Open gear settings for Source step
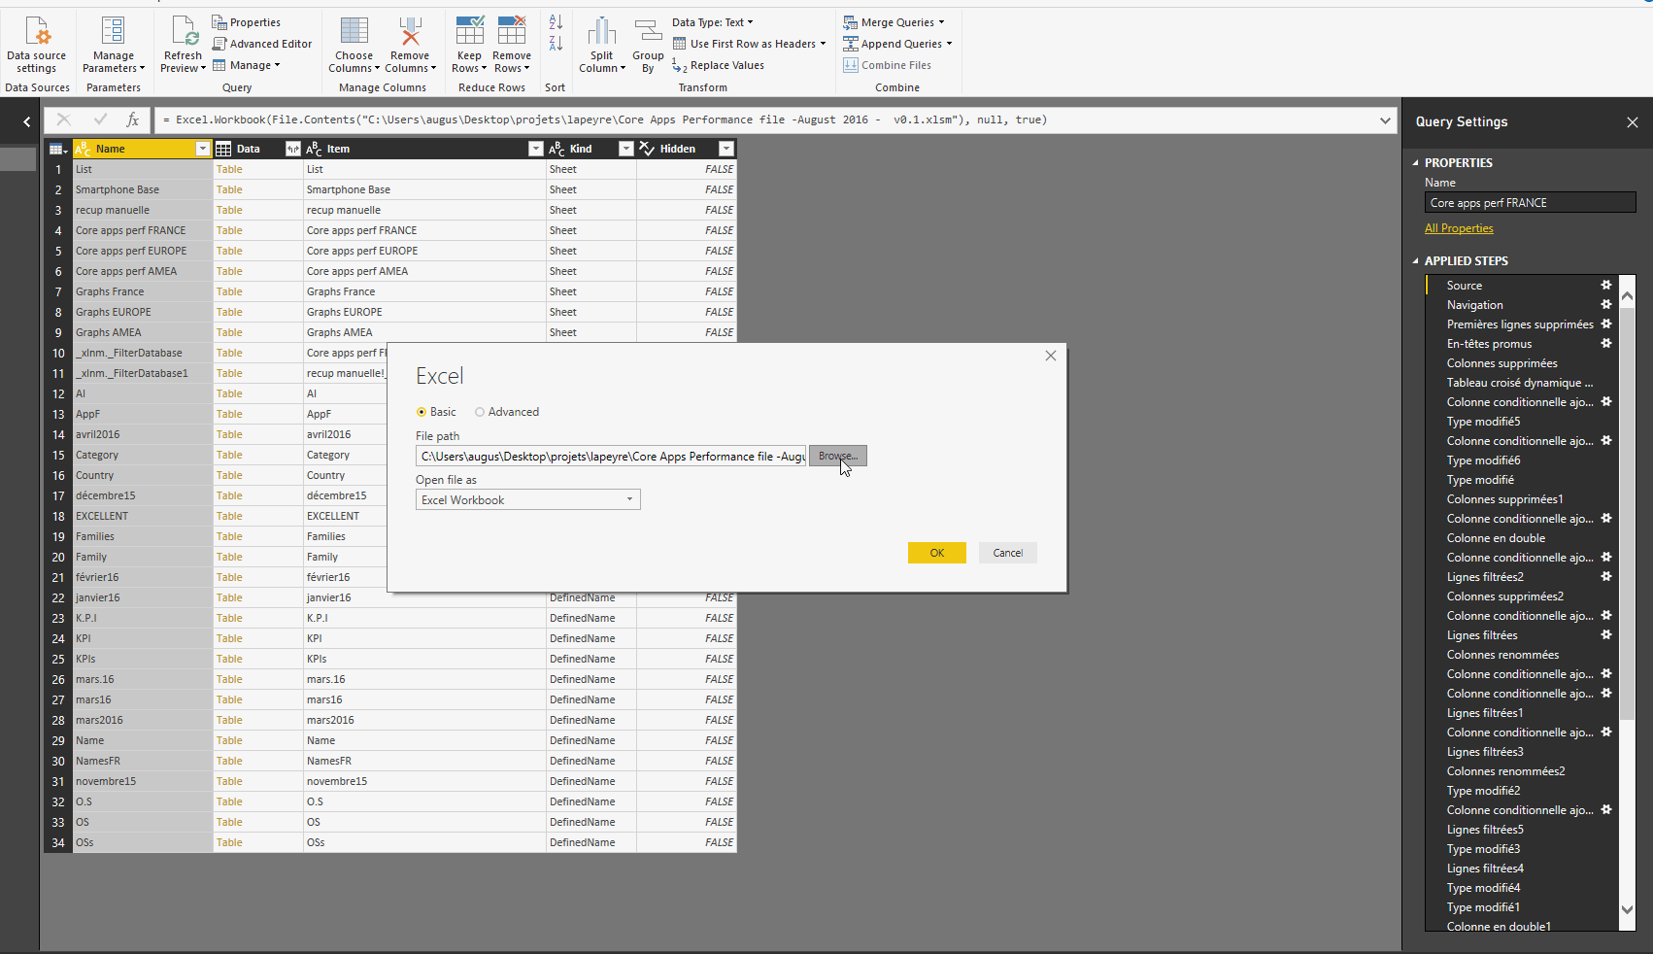This screenshot has height=954, width=1653. (1606, 286)
